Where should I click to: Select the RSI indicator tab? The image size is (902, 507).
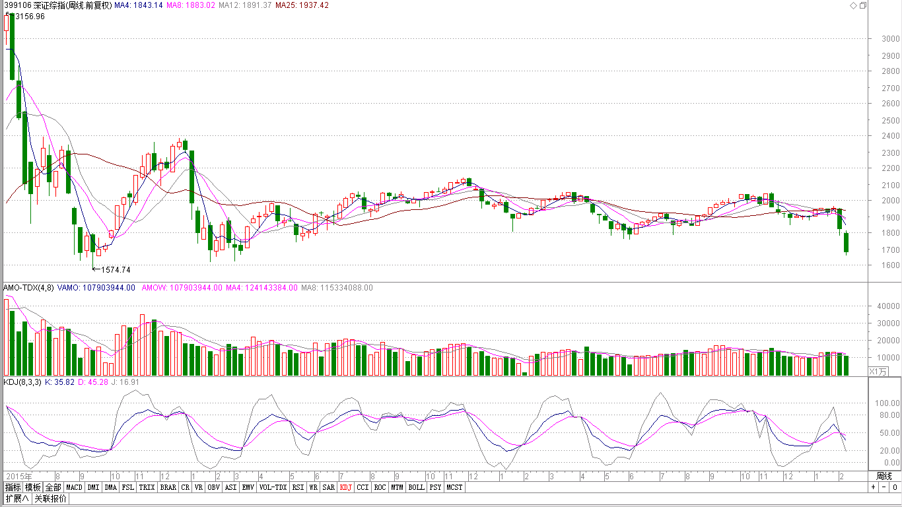point(298,487)
